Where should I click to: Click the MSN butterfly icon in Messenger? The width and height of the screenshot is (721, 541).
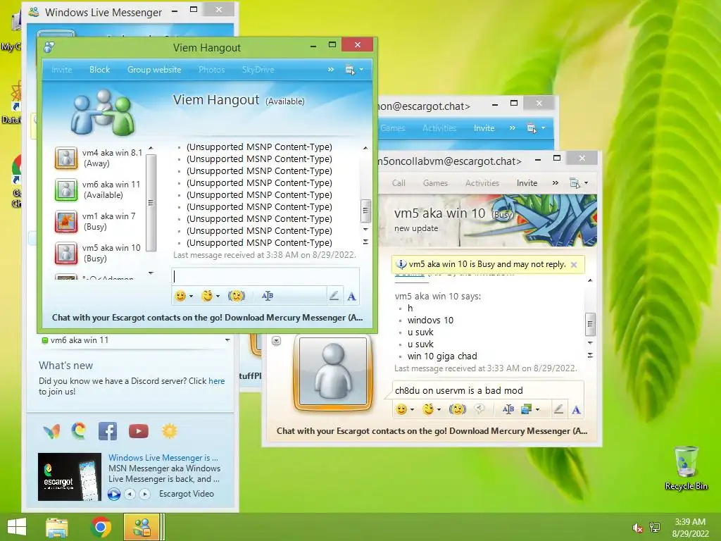click(x=51, y=431)
